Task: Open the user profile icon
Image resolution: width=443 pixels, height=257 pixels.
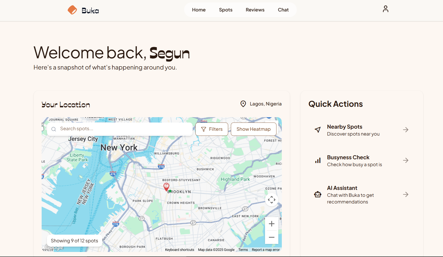Action: [x=385, y=9]
